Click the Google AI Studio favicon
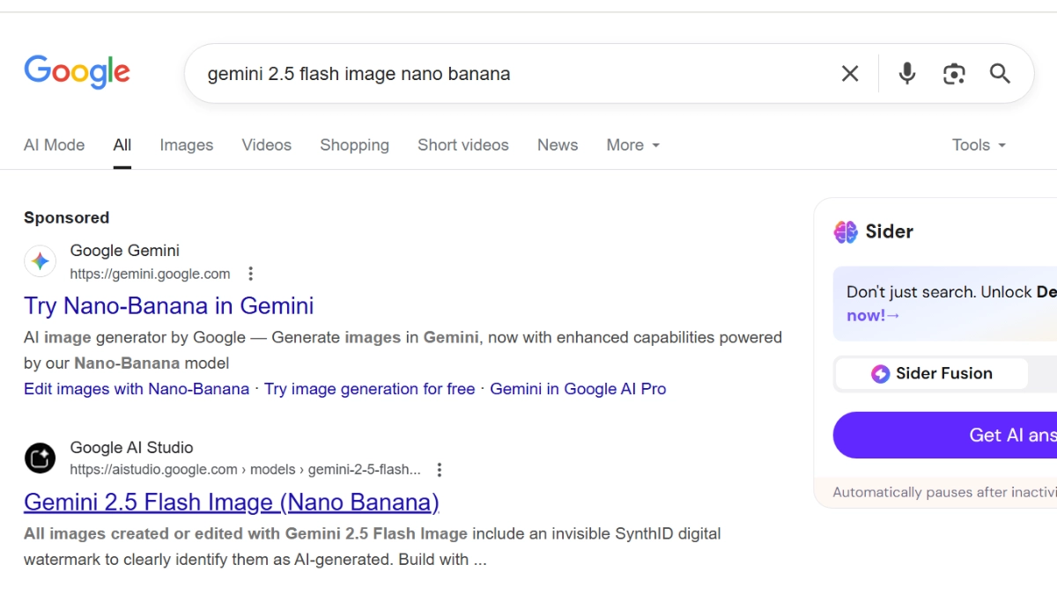The image size is (1057, 616). coord(40,458)
